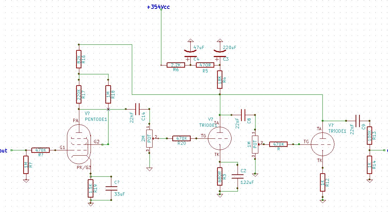This screenshot has width=388, height=212.
Task: Select the 1.5K resistor R19
Action: (x=91, y=188)
